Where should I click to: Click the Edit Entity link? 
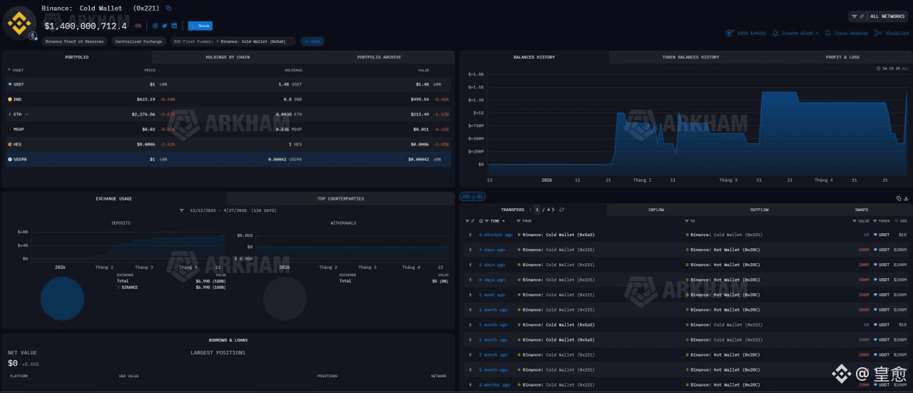[752, 33]
